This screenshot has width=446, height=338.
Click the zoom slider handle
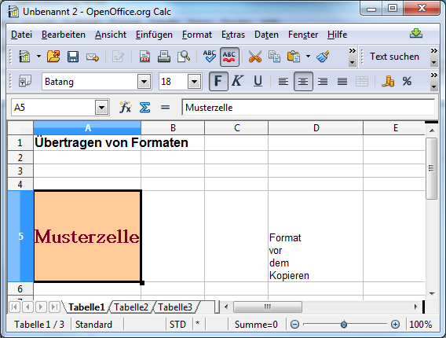coord(344,325)
